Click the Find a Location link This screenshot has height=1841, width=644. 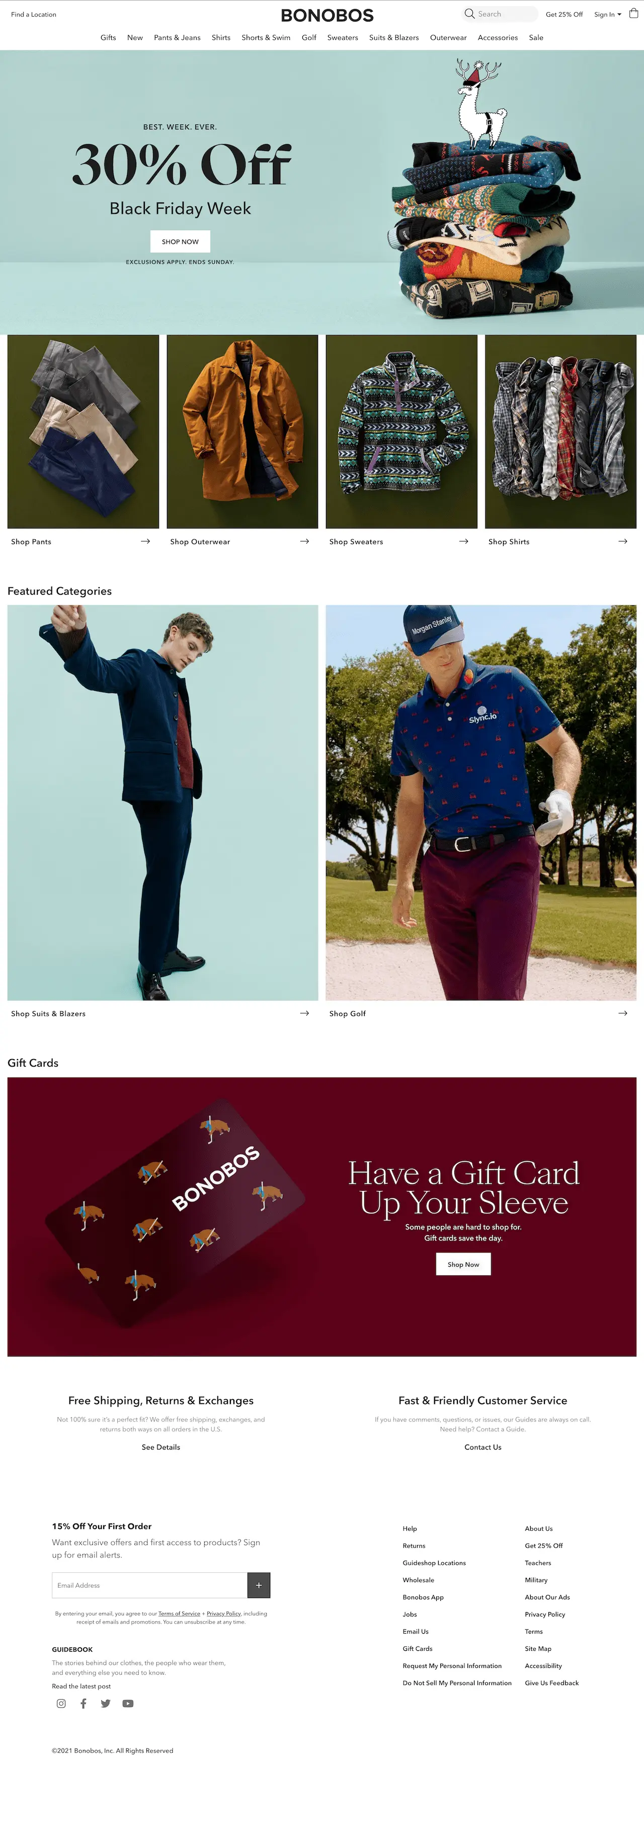click(34, 14)
